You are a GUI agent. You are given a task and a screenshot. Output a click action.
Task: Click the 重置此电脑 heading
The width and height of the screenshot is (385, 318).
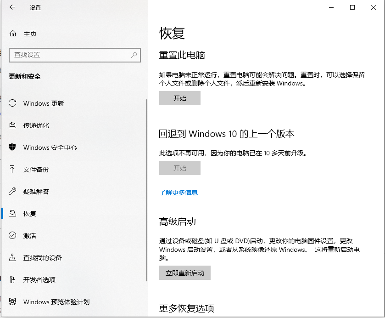click(x=182, y=55)
